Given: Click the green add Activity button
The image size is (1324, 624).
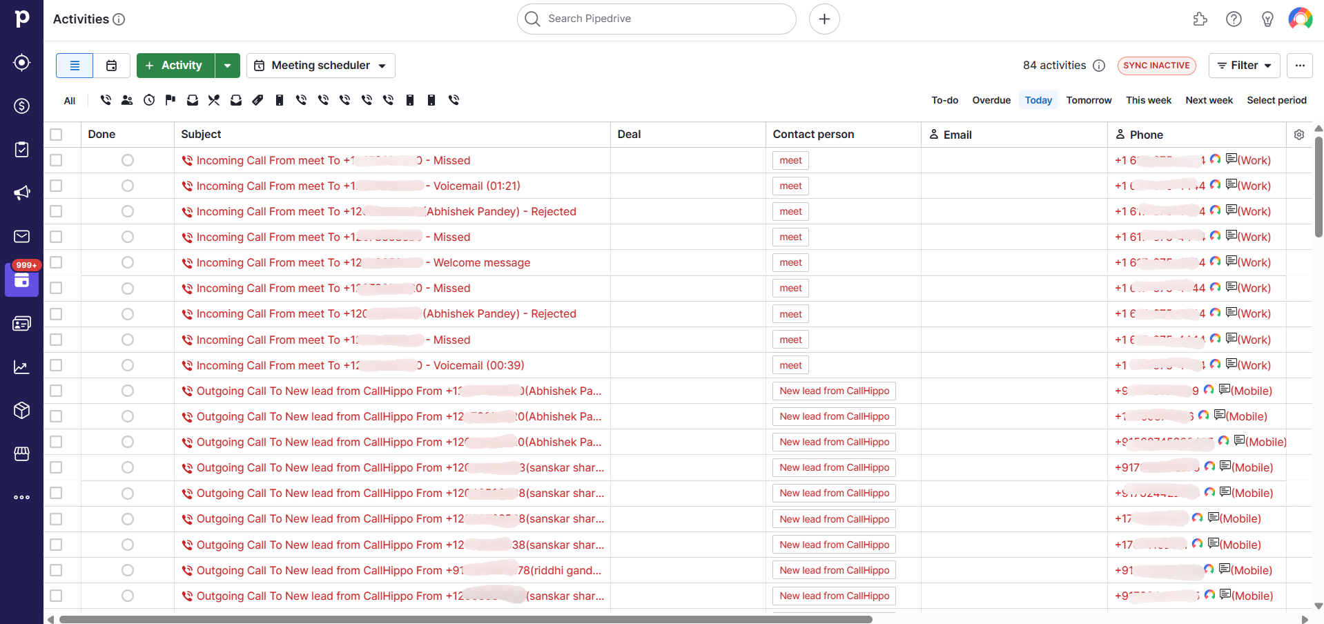Looking at the screenshot, I should 175,66.
